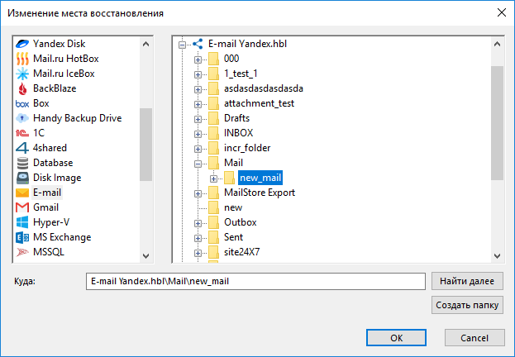Select the Yandex Disk plugin icon
515x357 pixels.
[22, 44]
